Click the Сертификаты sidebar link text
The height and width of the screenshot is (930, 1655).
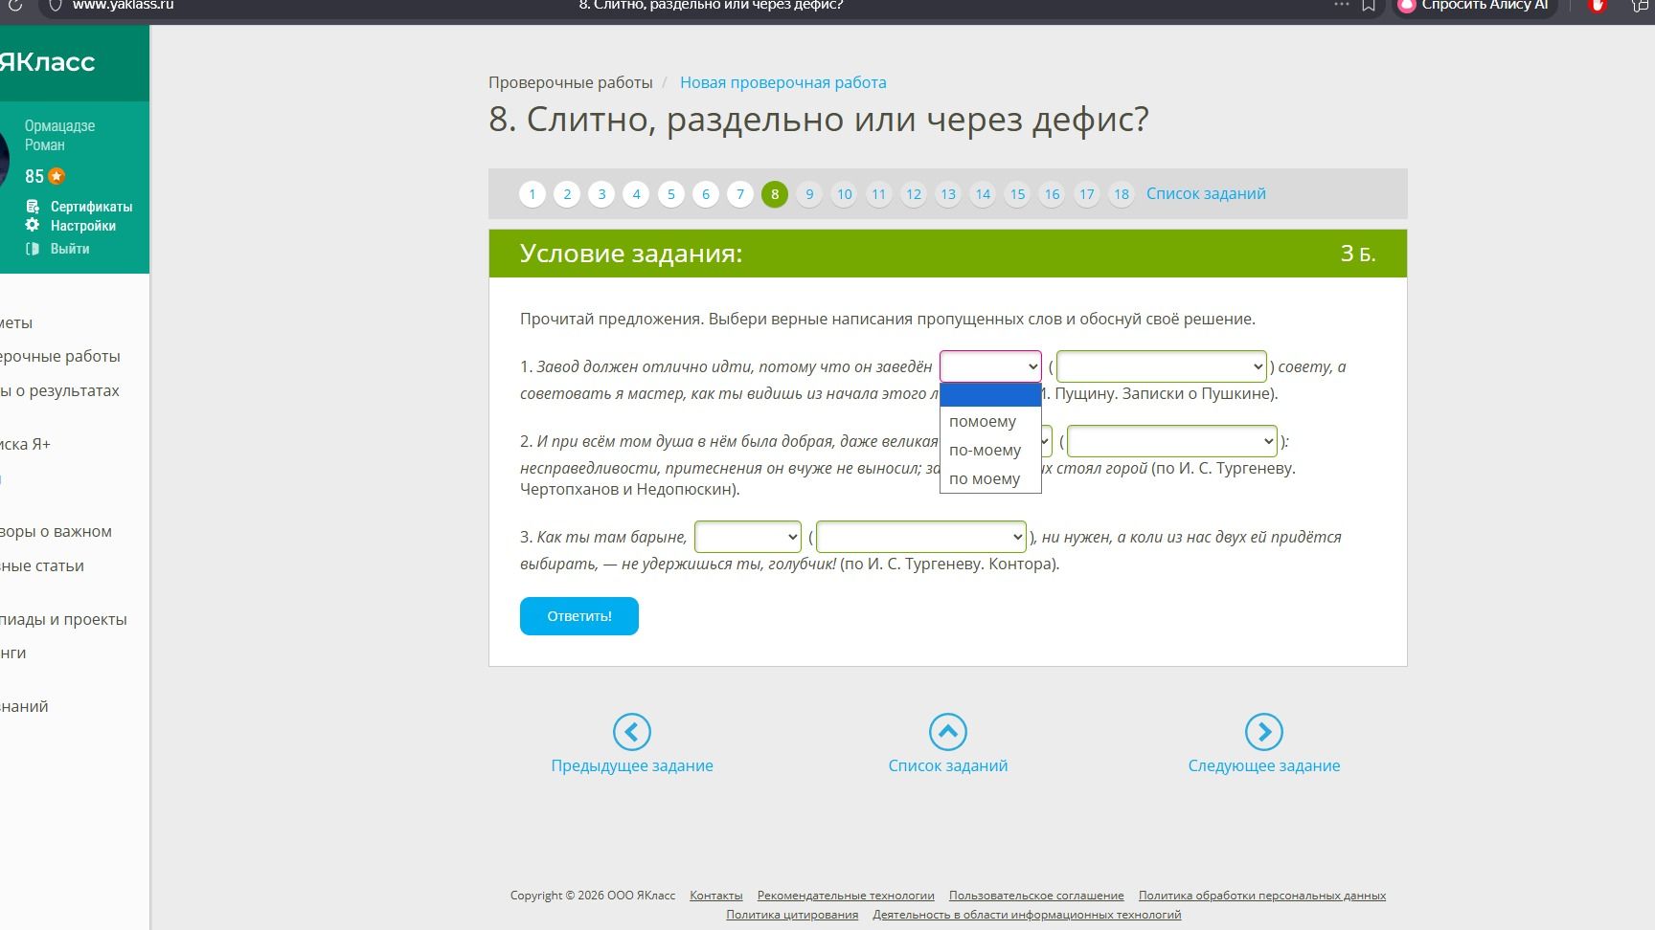[x=92, y=207]
